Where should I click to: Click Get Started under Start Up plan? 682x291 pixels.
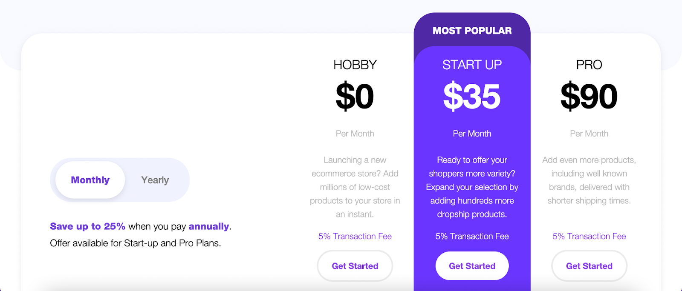click(472, 266)
